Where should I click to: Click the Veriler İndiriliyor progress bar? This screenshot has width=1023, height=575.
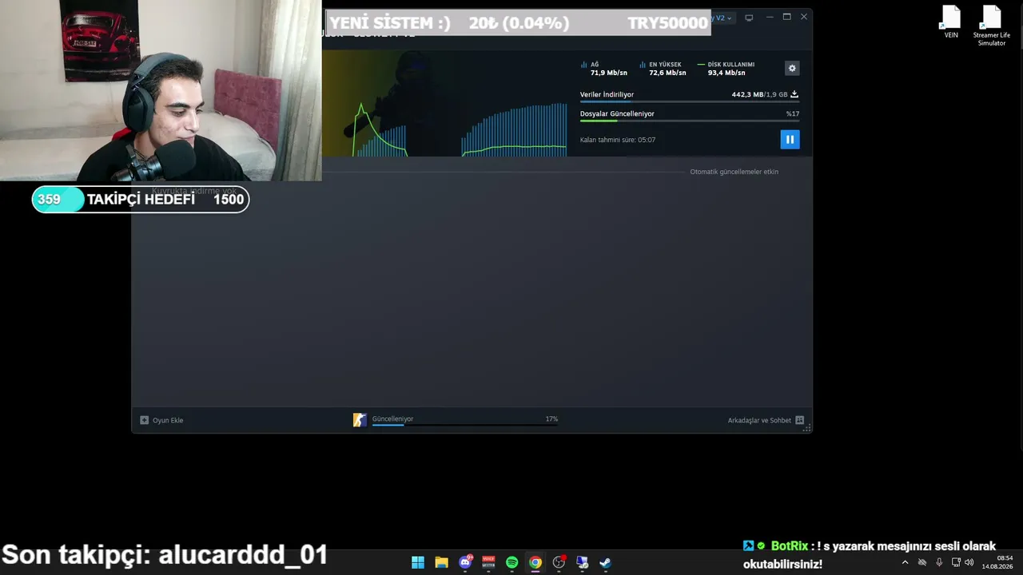pyautogui.click(x=689, y=101)
